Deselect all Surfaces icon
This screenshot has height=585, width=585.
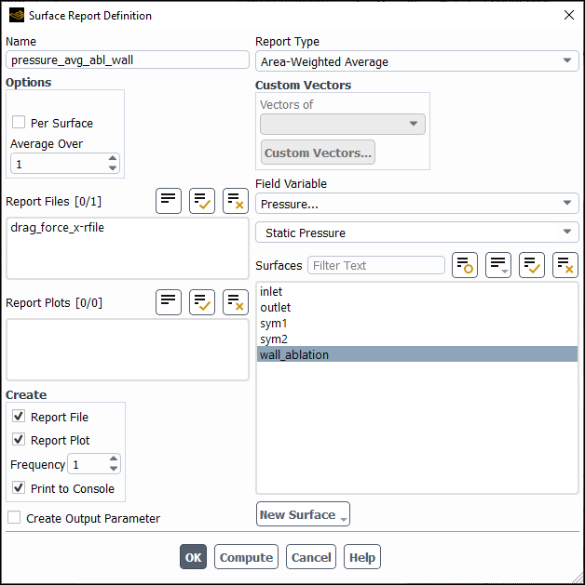[565, 265]
